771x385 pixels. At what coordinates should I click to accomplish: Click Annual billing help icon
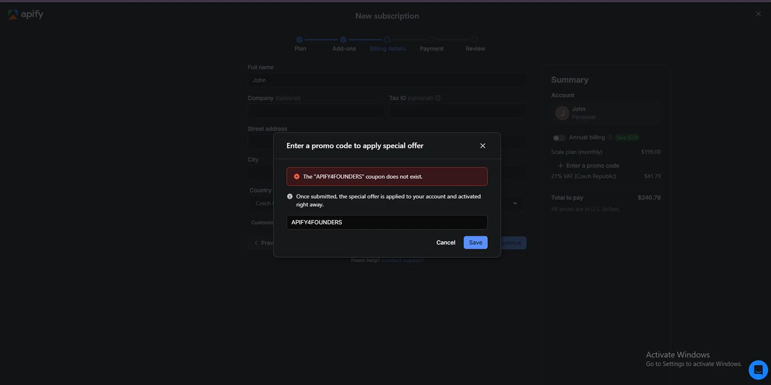point(610,138)
